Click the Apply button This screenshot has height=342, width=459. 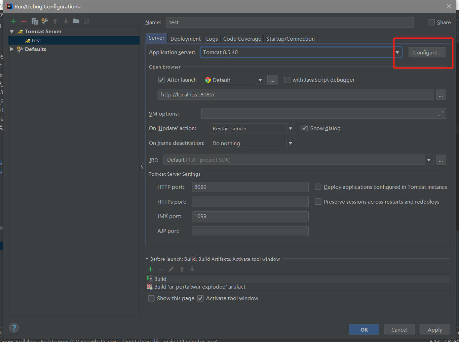[434, 330]
